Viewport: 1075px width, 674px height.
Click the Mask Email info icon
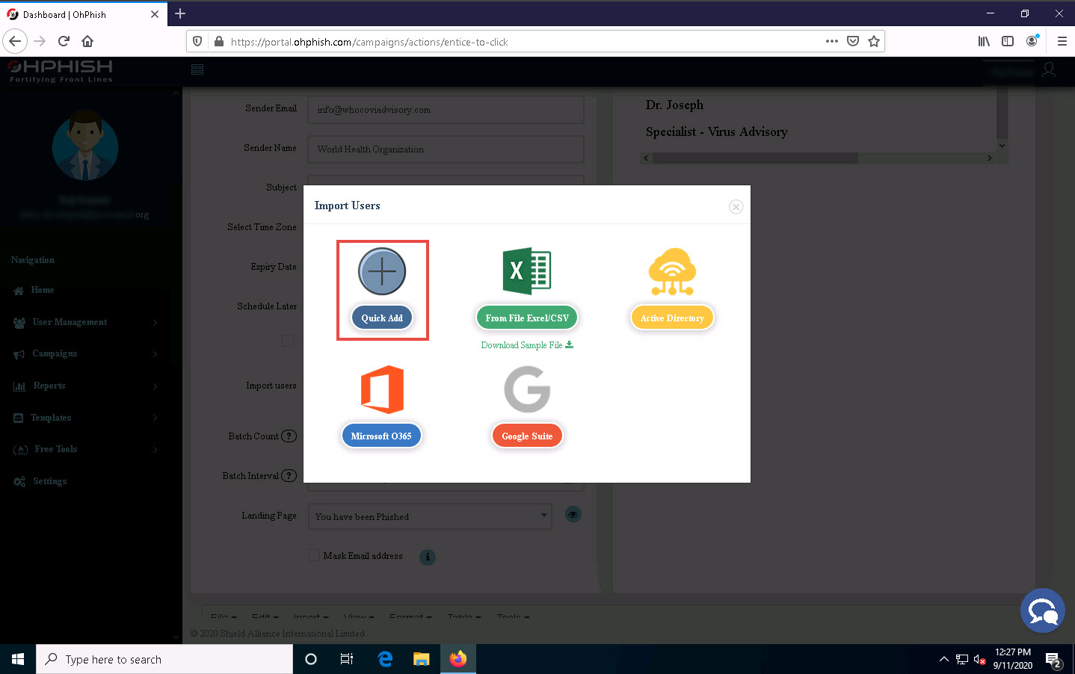click(x=428, y=557)
